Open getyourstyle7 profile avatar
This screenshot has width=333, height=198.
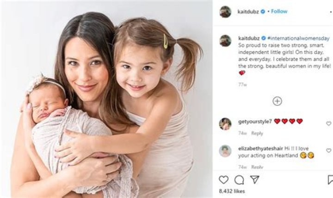(225, 124)
